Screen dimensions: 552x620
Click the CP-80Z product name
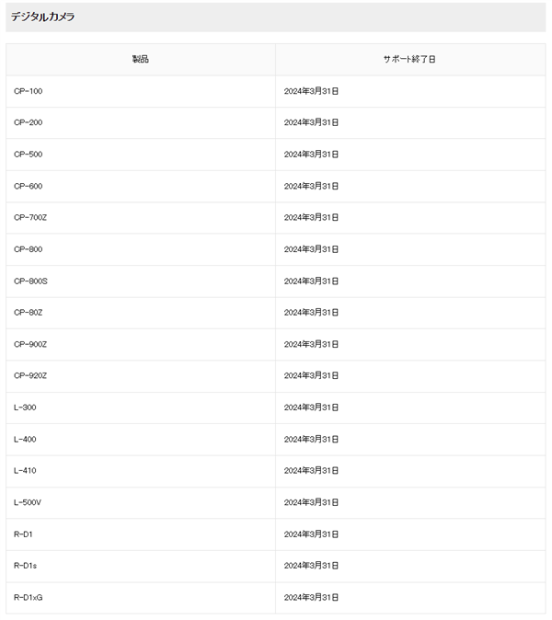(29, 313)
